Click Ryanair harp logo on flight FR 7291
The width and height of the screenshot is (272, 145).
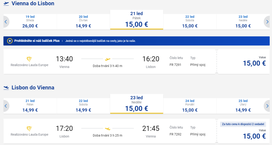[29, 59]
